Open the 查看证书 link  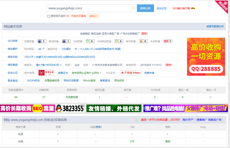pyautogui.click(x=63, y=73)
